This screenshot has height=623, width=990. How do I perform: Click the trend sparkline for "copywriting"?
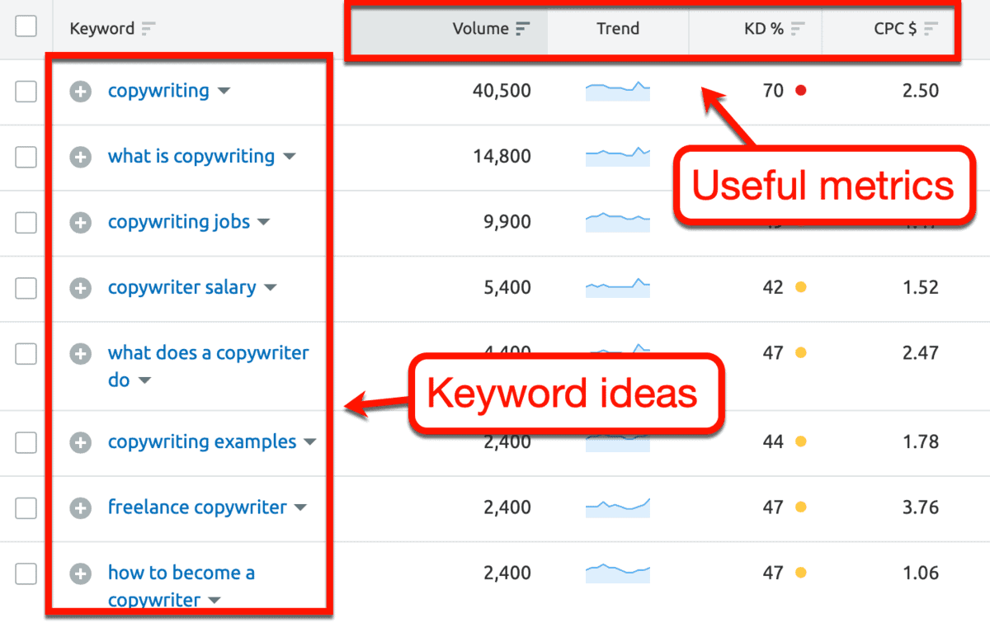point(617,91)
